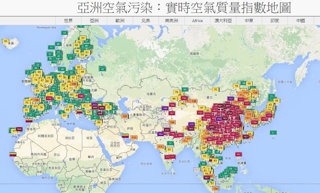Open the green 25 marker in Scandinavia
This screenshot has height=193, width=320.
click(x=58, y=52)
